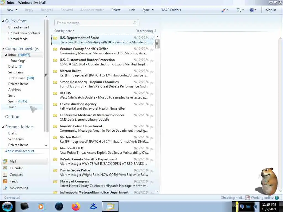Click the envelope icon of Ventura County Sheriff's Office message
Screen dimensions: 283x212
tap(55, 49)
